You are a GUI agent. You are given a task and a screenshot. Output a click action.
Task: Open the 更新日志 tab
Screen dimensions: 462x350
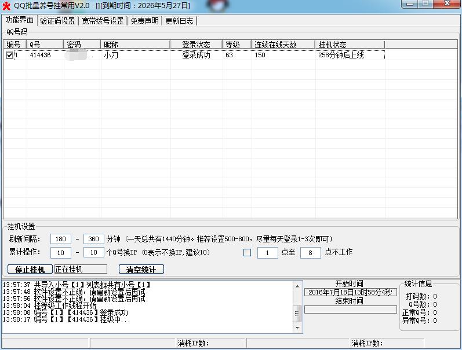179,21
